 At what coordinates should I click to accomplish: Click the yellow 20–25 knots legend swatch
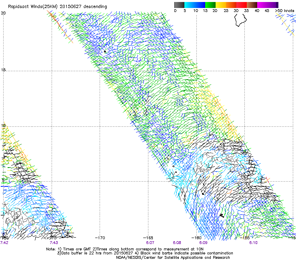(x=221, y=5)
